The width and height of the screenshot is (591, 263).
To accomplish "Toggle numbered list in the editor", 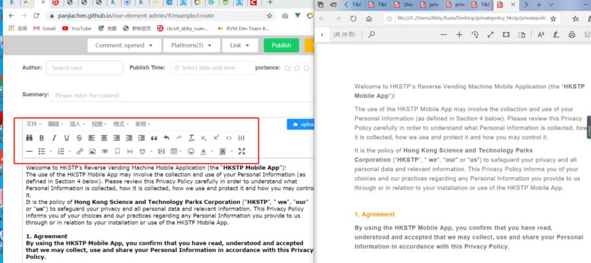I will pos(60,151).
